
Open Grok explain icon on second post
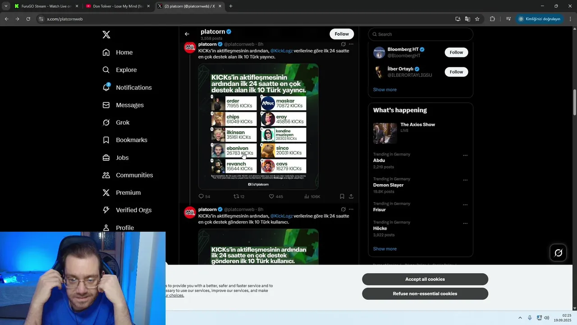click(x=343, y=209)
